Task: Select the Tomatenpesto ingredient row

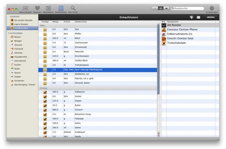Action: click(x=98, y=65)
